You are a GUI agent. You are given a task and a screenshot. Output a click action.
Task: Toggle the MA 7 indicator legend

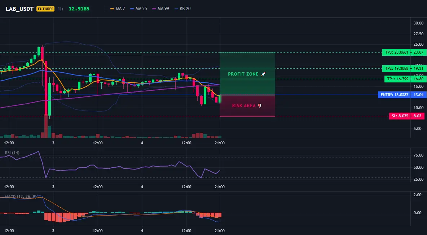(118, 9)
